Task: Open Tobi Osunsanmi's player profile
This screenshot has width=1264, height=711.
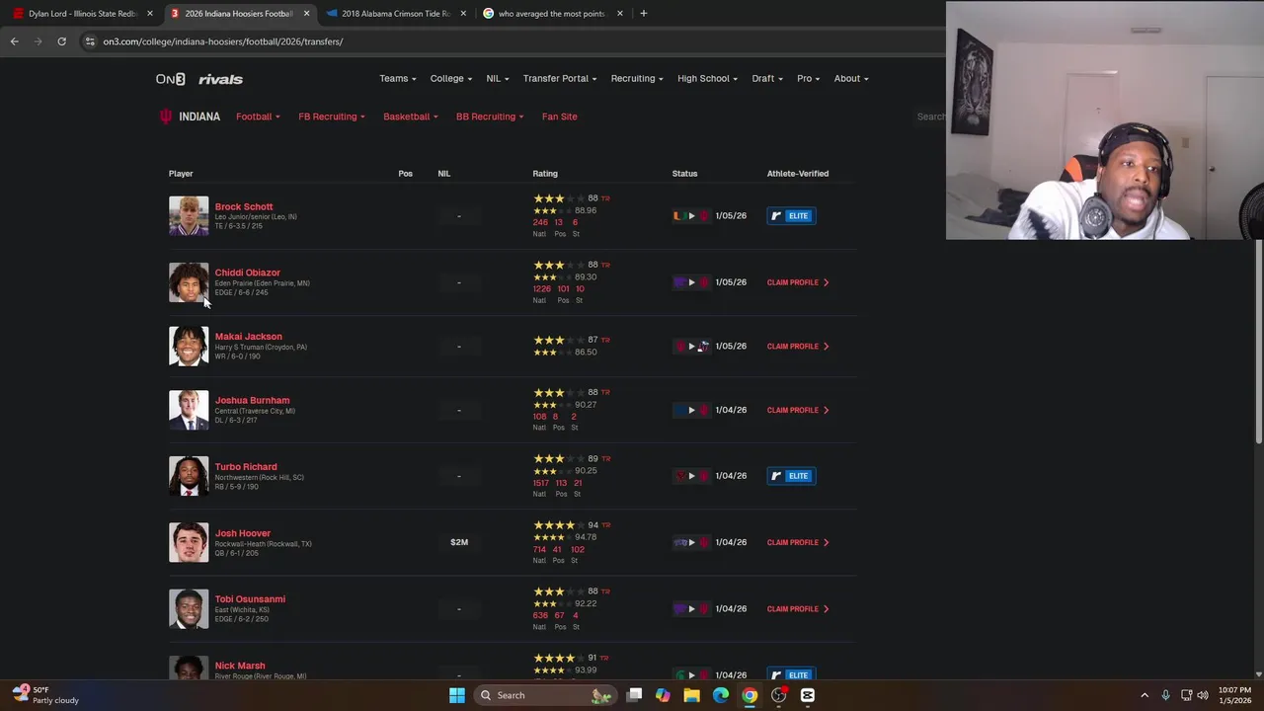Action: pyautogui.click(x=250, y=599)
